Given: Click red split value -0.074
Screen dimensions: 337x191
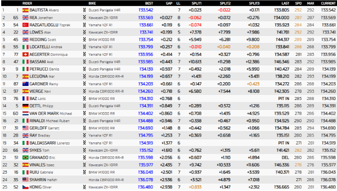Looking at the screenshot, I should [x=195, y=25].
